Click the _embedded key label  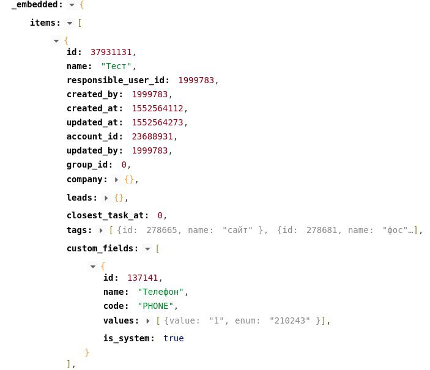(37, 5)
